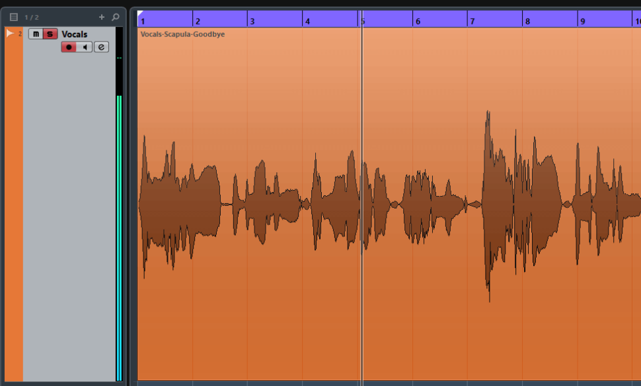This screenshot has height=386, width=641.
Task: Click the project cursor line at bar 5
Action: 360,198
